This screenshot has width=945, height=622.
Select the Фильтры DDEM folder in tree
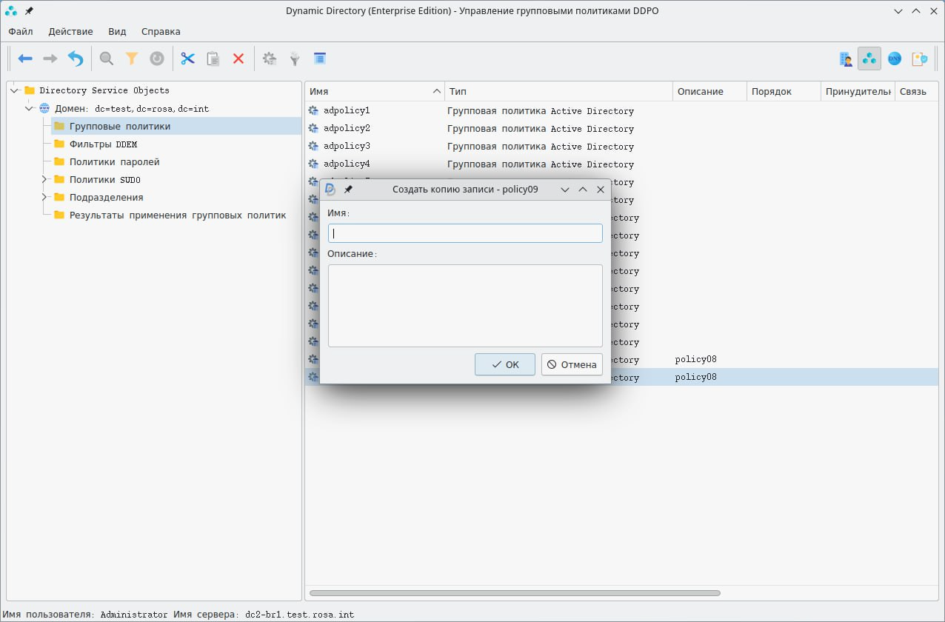pyautogui.click(x=103, y=144)
